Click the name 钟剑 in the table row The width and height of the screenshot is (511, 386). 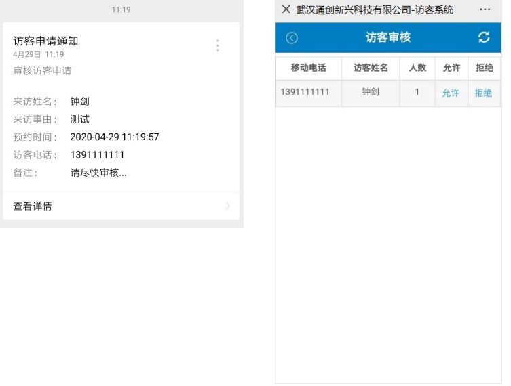pyautogui.click(x=371, y=92)
